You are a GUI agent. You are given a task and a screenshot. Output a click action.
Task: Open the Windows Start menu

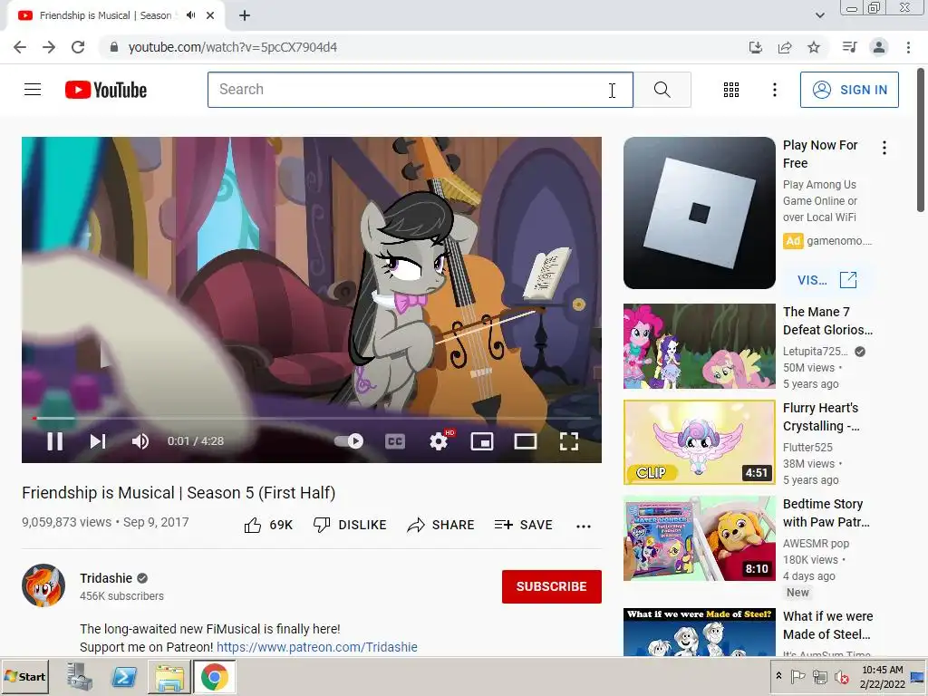coord(24,676)
